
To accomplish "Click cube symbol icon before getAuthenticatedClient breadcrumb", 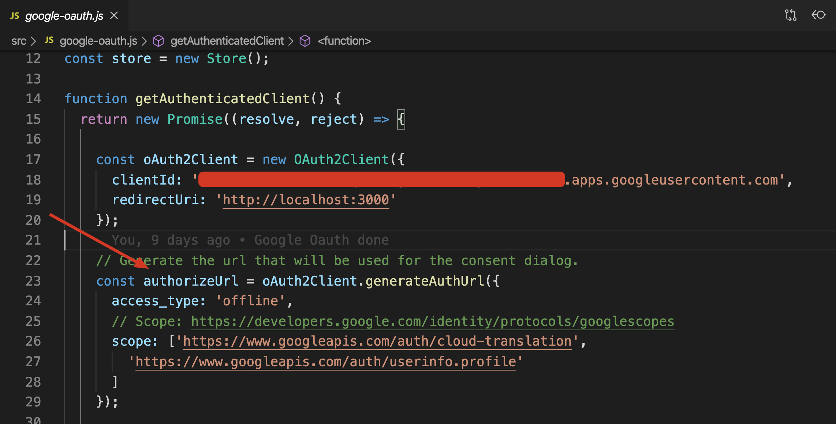I will (x=158, y=41).
